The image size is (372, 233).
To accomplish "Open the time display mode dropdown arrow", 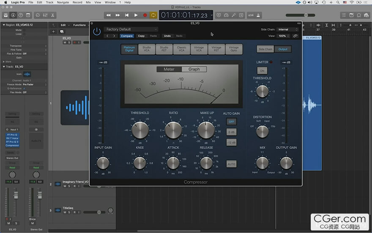I will [x=211, y=15].
